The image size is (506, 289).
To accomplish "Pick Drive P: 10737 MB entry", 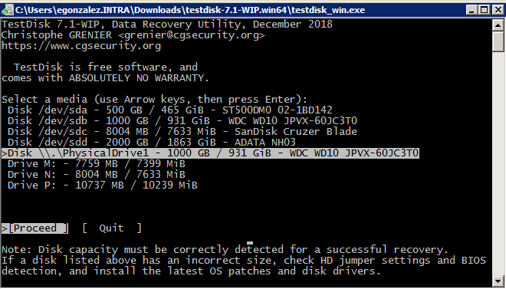I will [103, 186].
